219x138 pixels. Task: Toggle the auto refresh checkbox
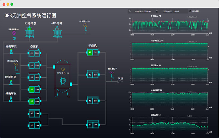[x=190, y=11]
